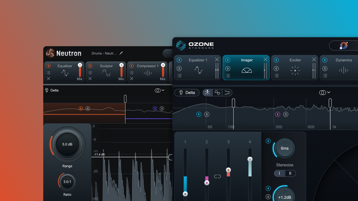
Task: Select the Neutron Equalizer module curve icon
Action: point(65,73)
